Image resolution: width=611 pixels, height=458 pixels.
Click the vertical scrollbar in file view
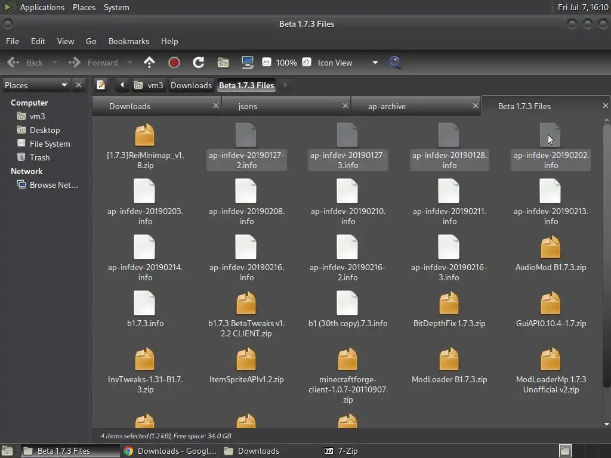click(606, 255)
